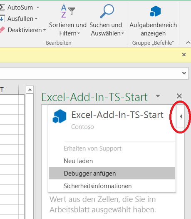The width and height of the screenshot is (191, 219).
Task: Click the Contoso provider name
Action: pos(82,127)
